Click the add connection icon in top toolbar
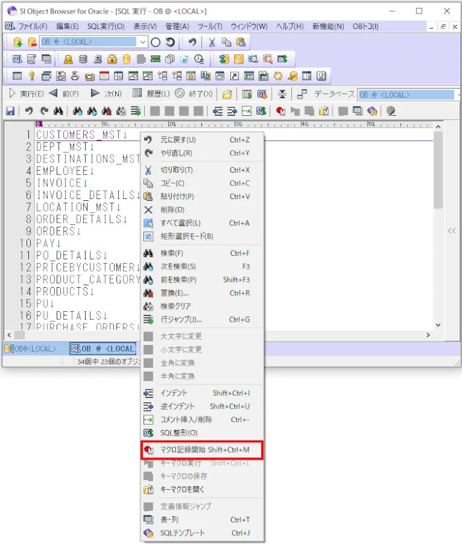Screen dimensions: 462x544 click(x=17, y=43)
